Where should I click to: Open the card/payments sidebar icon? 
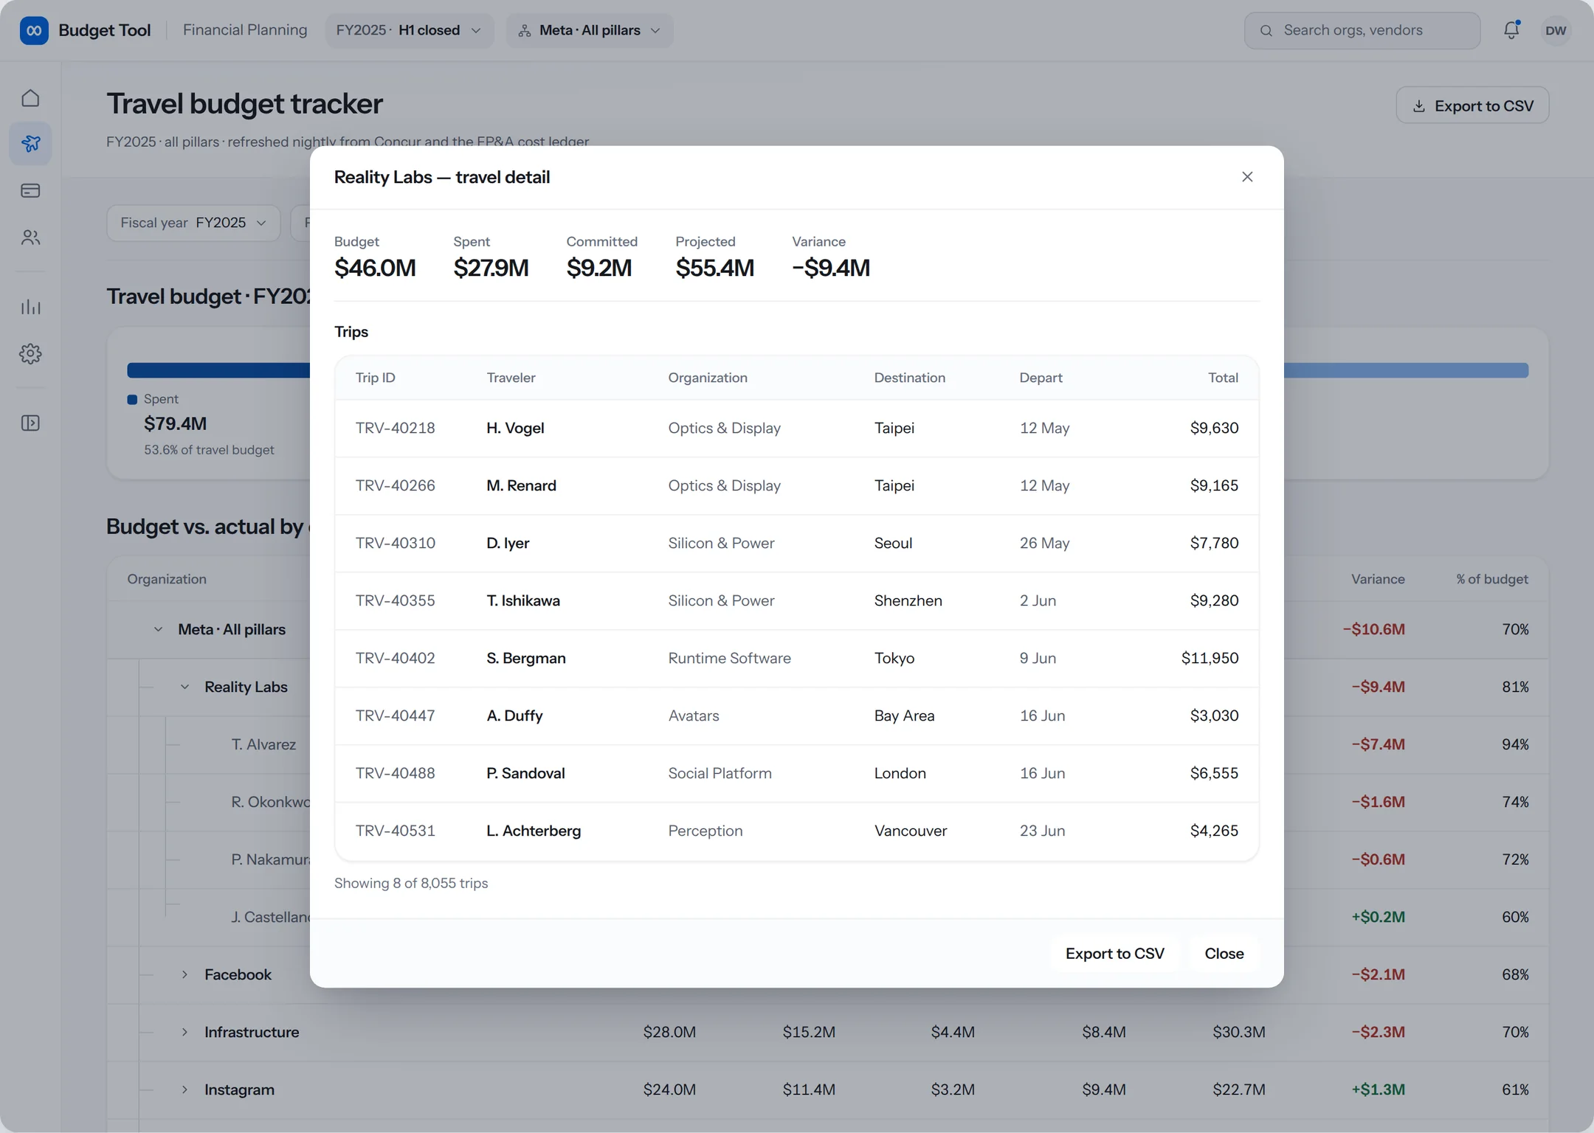pyautogui.click(x=30, y=190)
